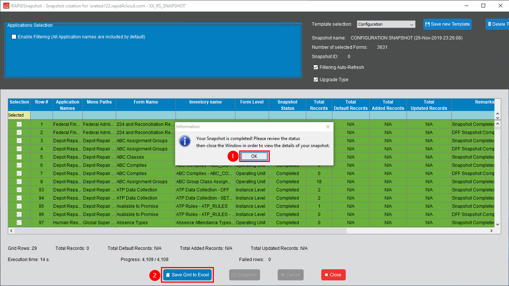
Task: Click filter field under Form Name
Action: point(146,115)
